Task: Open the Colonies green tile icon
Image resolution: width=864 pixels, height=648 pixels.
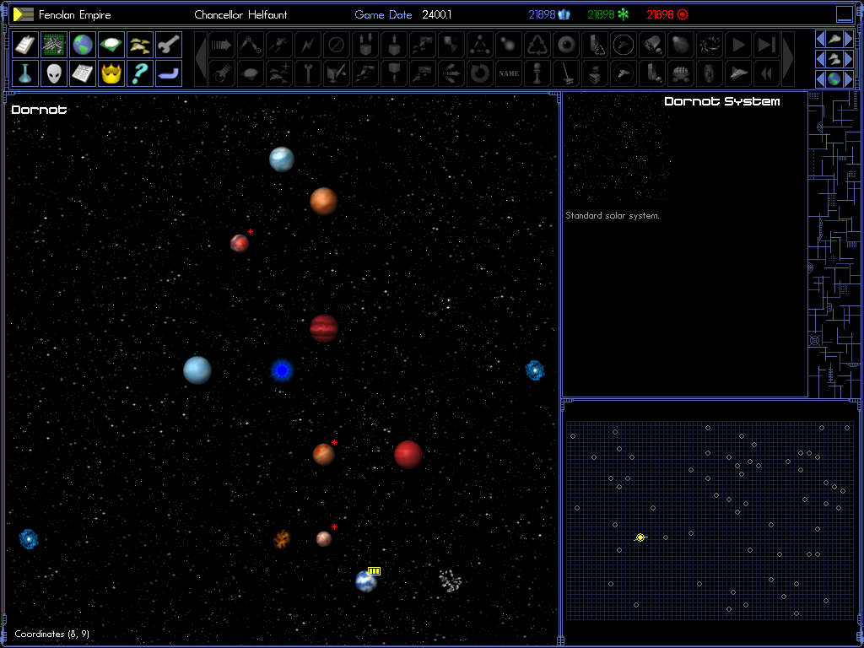Action: 111,45
